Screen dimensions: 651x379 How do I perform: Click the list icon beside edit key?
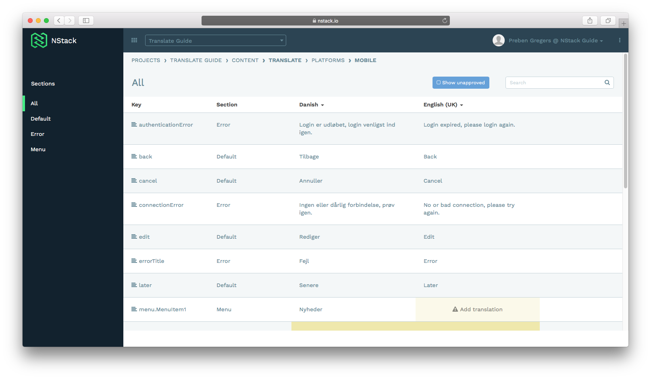[x=134, y=237]
